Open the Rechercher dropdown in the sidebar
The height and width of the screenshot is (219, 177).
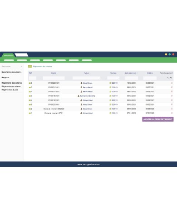[x=12, y=67]
